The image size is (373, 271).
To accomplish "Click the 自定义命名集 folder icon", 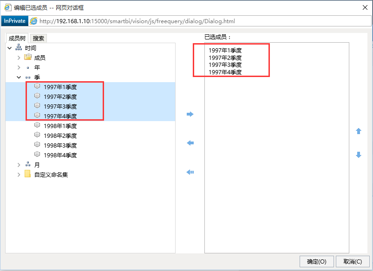I will 27,174.
